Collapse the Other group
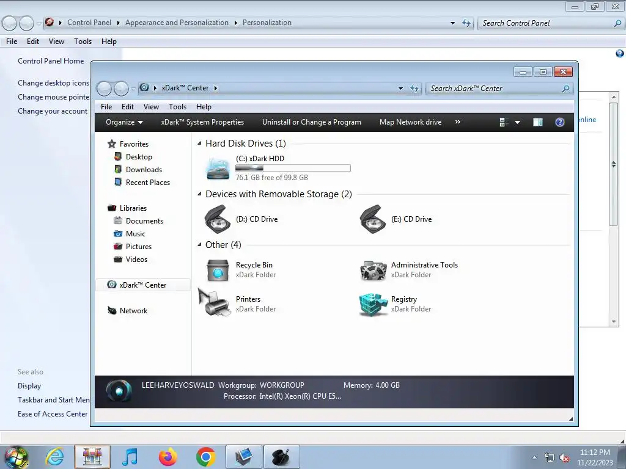Screen dimensions: 626x469 click(199, 244)
